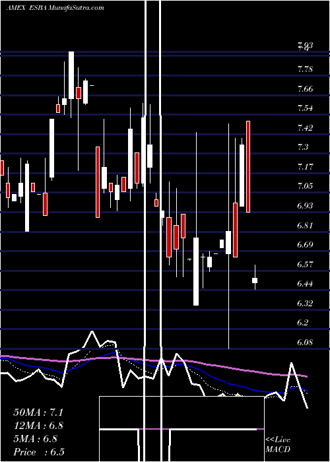
Task: Click the 6.81 price axis label
Action: tap(305, 226)
